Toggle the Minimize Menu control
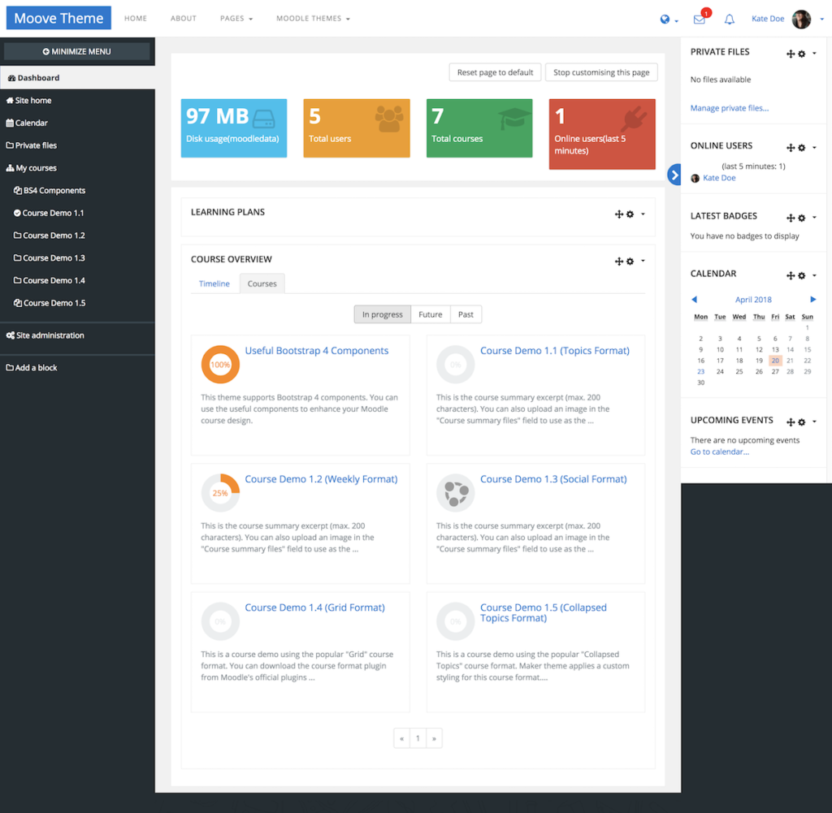The width and height of the screenshot is (832, 813). [77, 51]
